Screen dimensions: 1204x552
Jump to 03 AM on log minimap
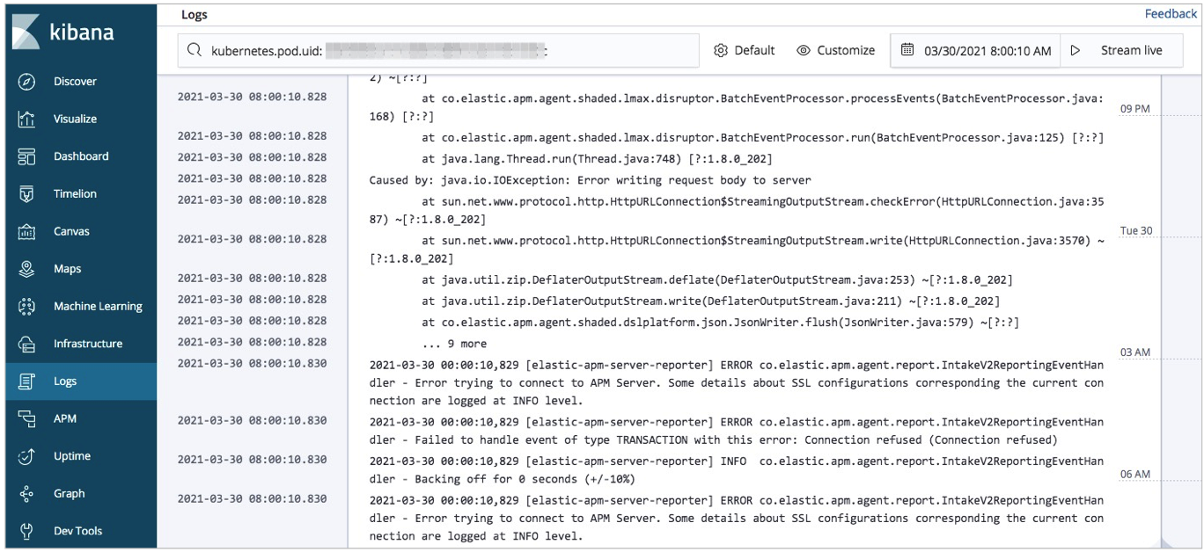pos(1134,352)
